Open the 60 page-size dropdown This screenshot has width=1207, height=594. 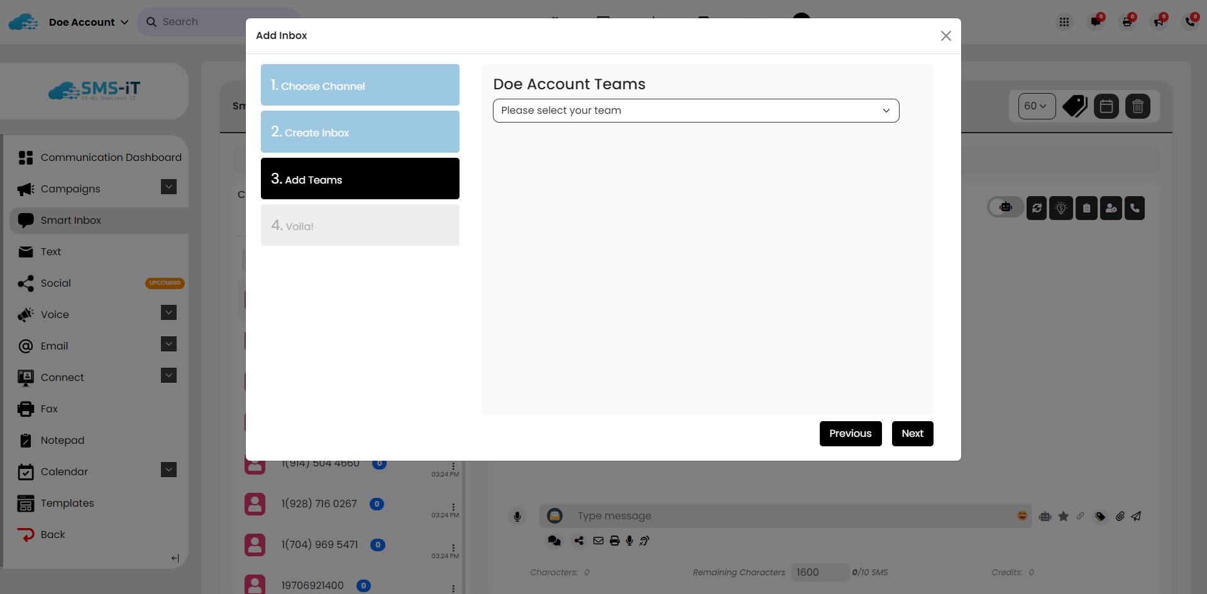click(x=1037, y=106)
